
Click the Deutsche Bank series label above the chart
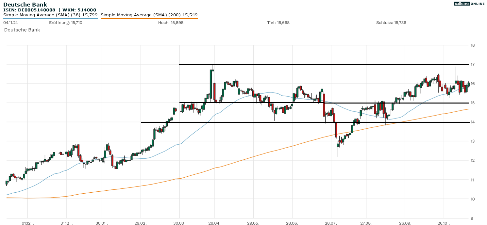coord(22,30)
